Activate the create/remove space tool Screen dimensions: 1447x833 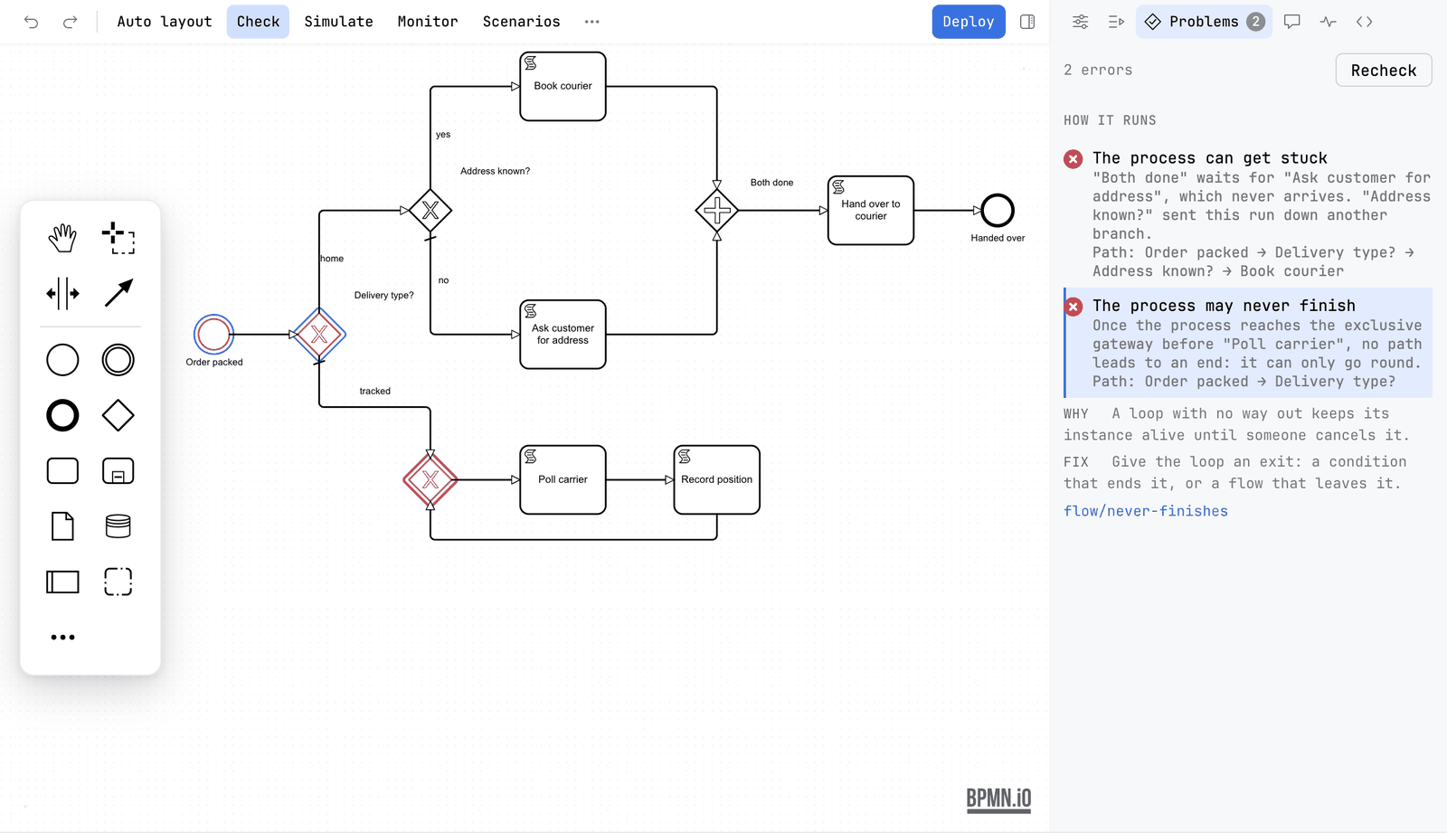coord(62,293)
